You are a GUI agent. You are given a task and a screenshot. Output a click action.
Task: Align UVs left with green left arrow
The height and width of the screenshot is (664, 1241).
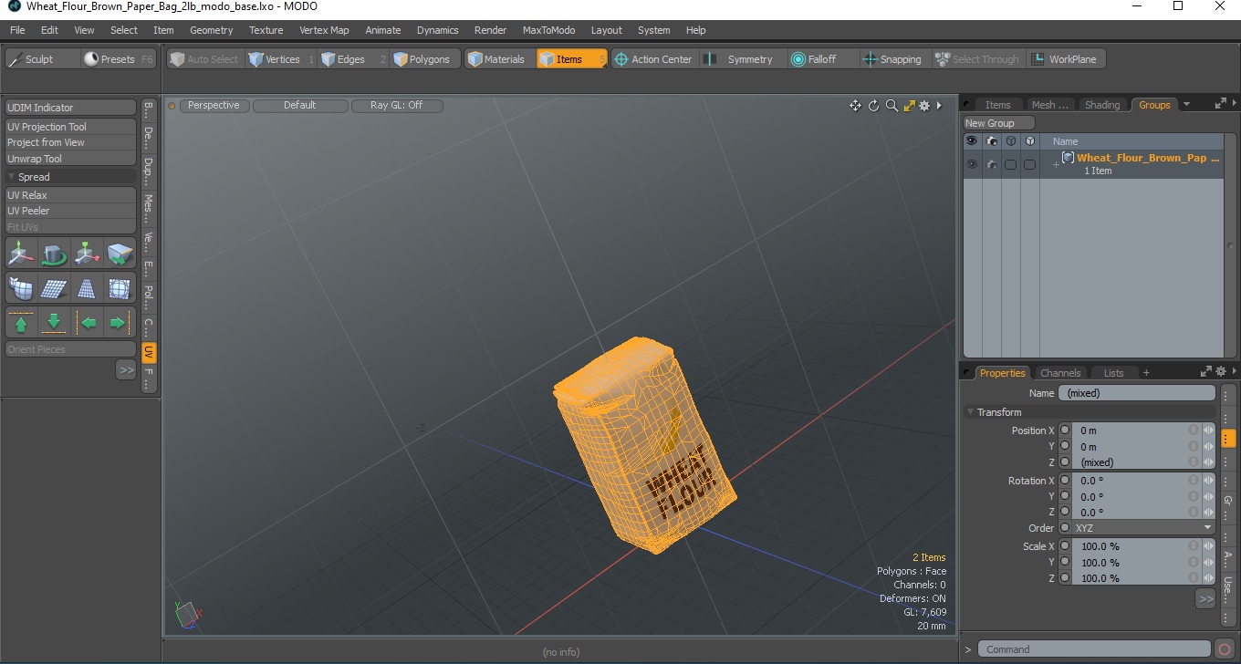88,323
